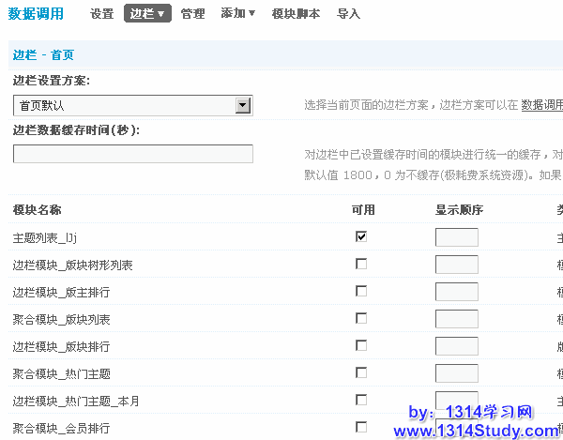The width and height of the screenshot is (563, 440).
Task: Expand the 添加 dropdown menu
Action: point(237,14)
